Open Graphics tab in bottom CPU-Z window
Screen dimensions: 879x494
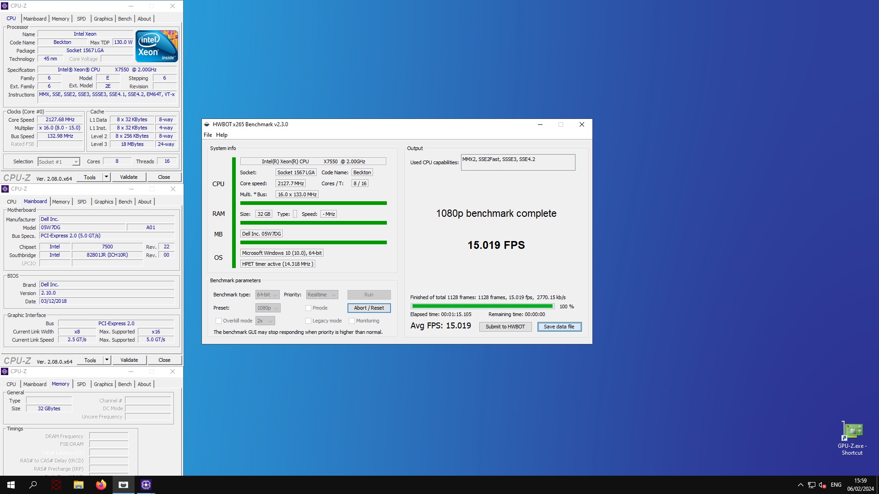tap(103, 384)
